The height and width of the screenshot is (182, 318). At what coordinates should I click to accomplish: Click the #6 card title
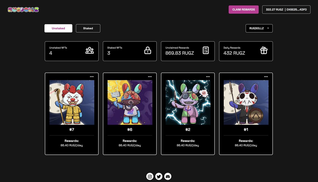click(130, 130)
